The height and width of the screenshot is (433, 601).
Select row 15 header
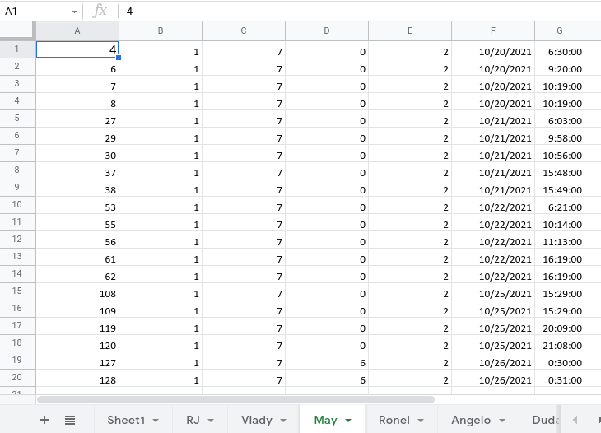coord(17,291)
